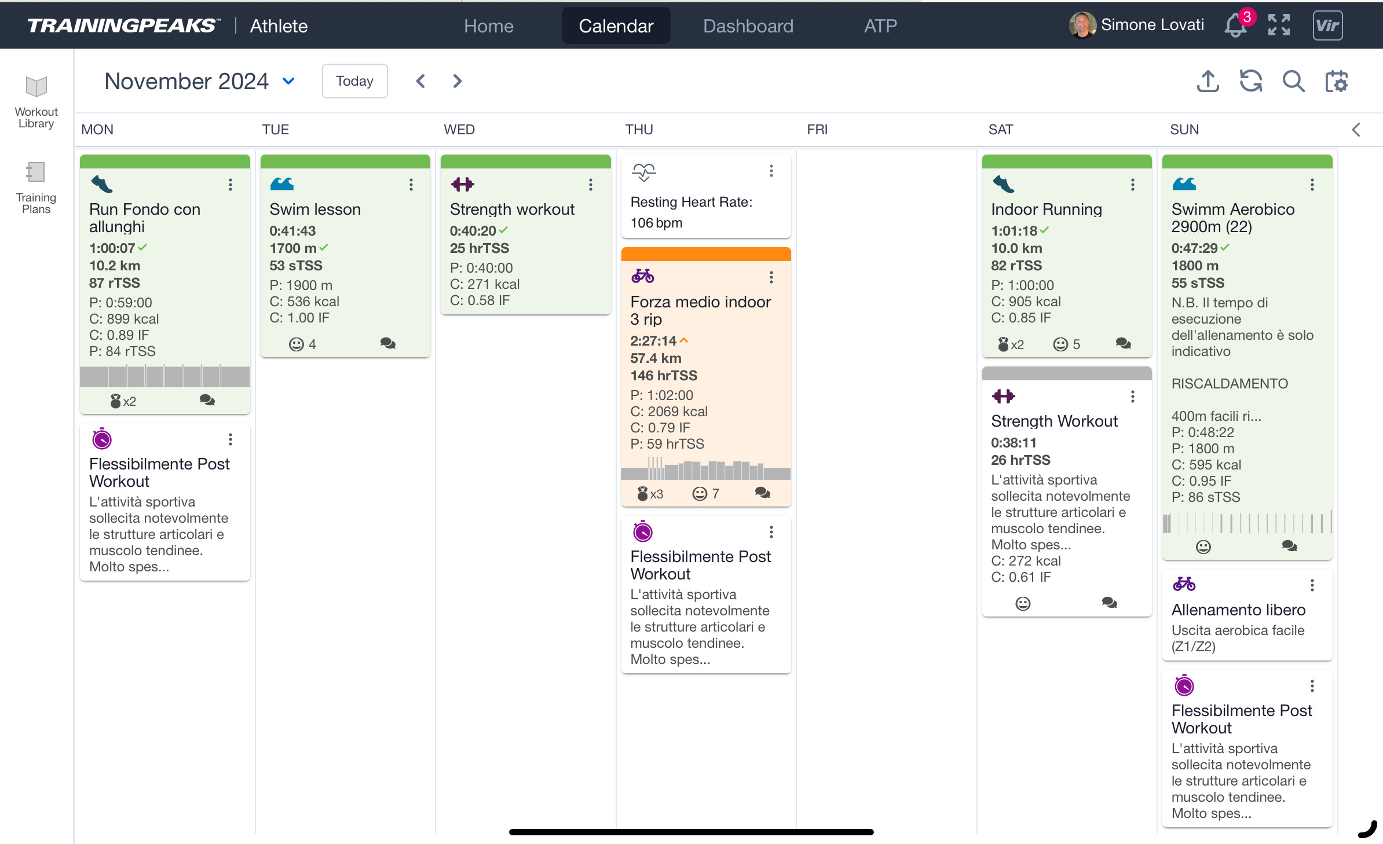
Task: Open comments on Swim lesson card
Action: (387, 344)
